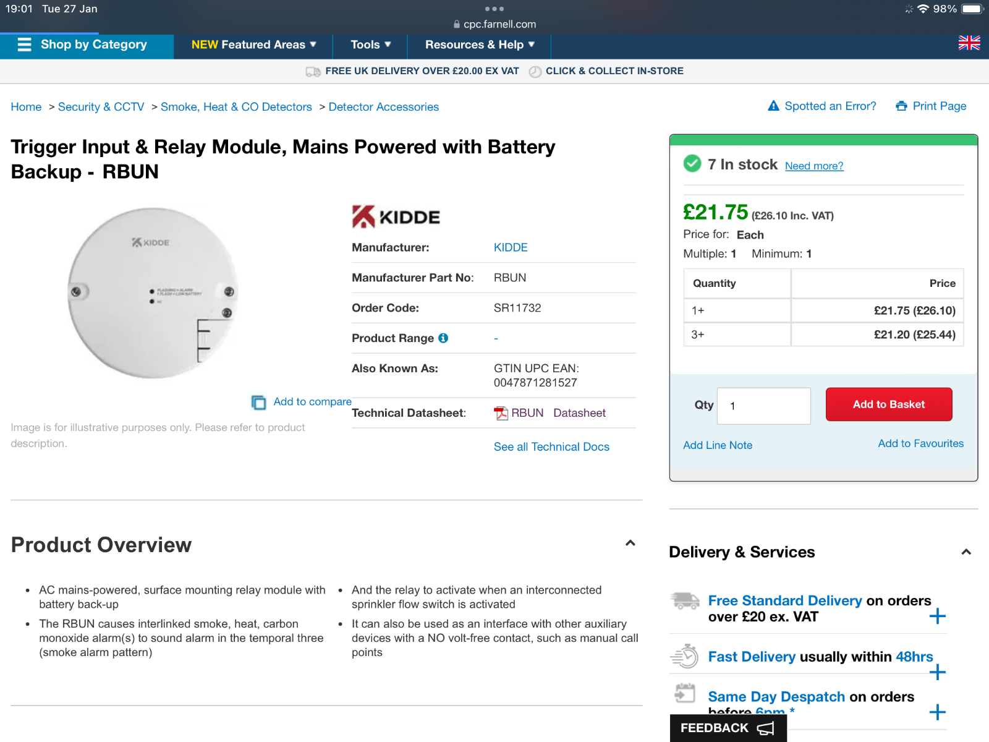Image resolution: width=989 pixels, height=742 pixels.
Task: Open the Shop by Category hamburger menu
Action: [24, 45]
